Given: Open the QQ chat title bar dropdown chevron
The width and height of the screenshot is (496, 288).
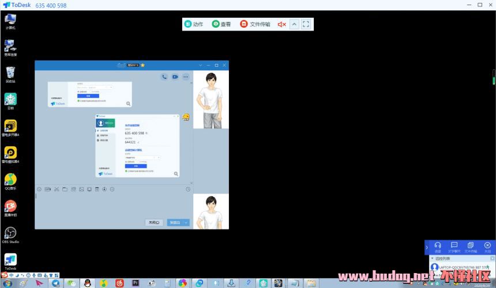Looking at the screenshot, I should point(200,65).
